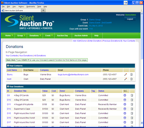Screen dimensions: 144x128
Task: Open Firefox History menu
Action: pos(21,7)
